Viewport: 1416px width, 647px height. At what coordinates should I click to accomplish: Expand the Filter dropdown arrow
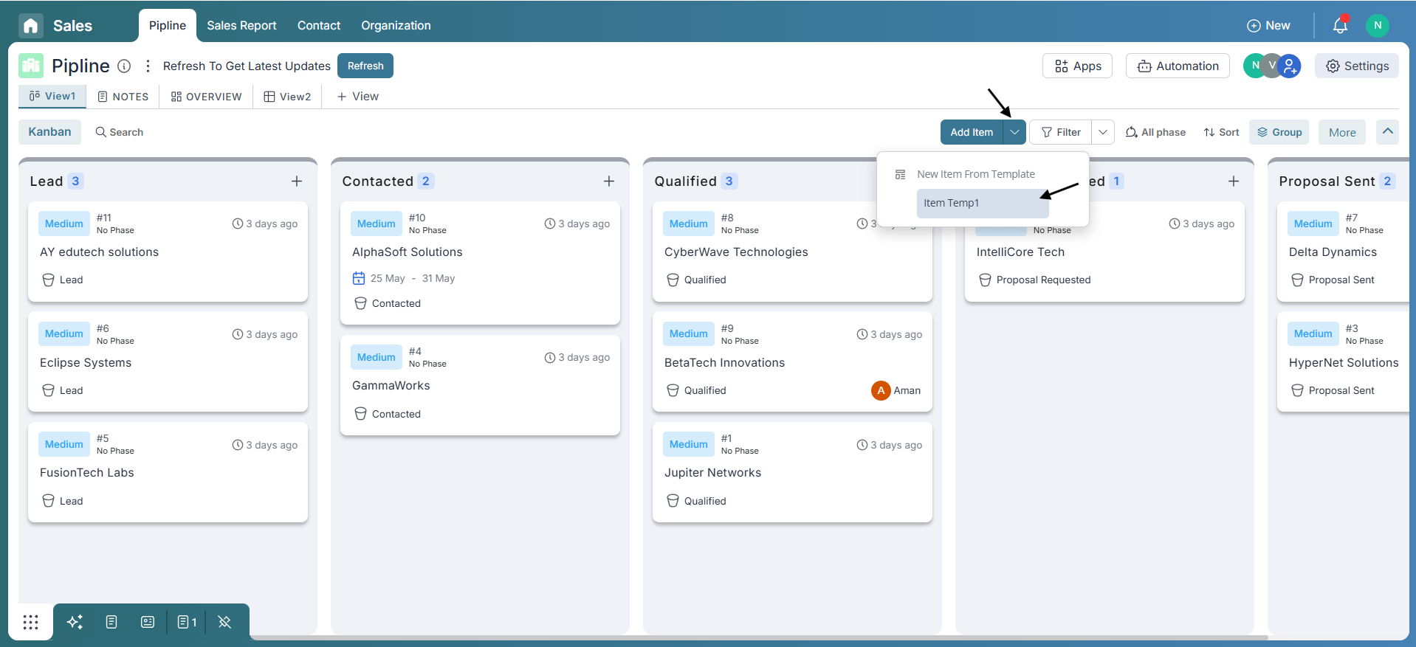[x=1103, y=132]
